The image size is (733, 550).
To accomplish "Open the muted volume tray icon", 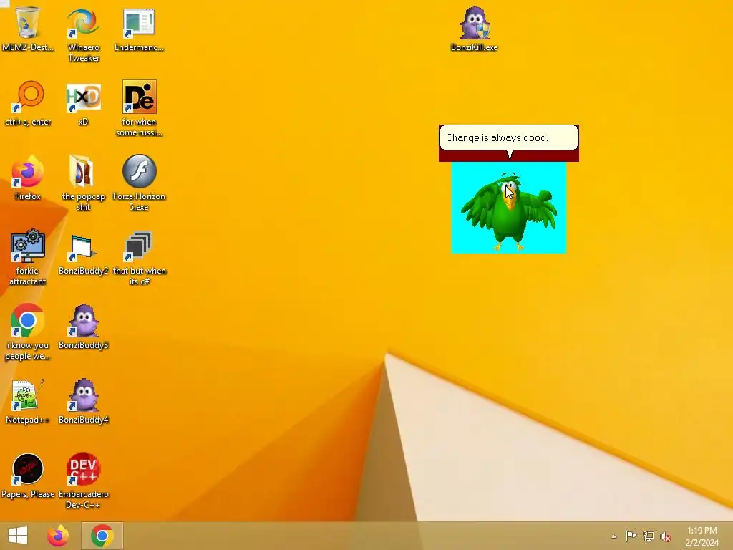I will pyautogui.click(x=666, y=536).
